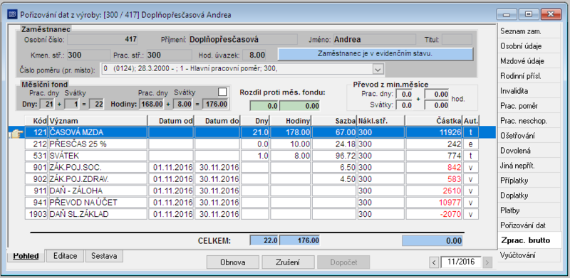Open the Dovolená side tab
This screenshot has height=278, width=570.
[529, 150]
